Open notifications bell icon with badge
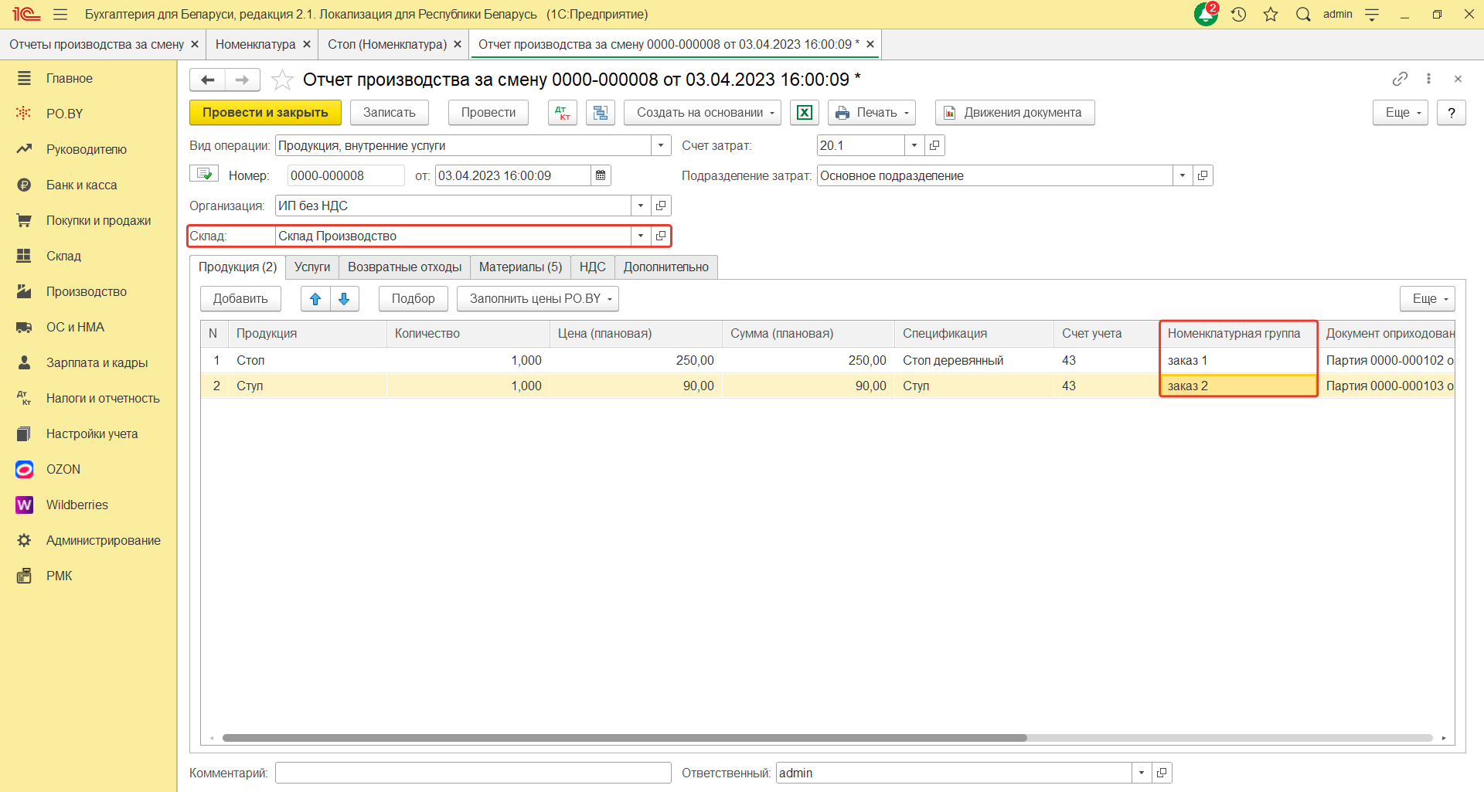Screen dimensions: 1484x792 [x=1206, y=14]
